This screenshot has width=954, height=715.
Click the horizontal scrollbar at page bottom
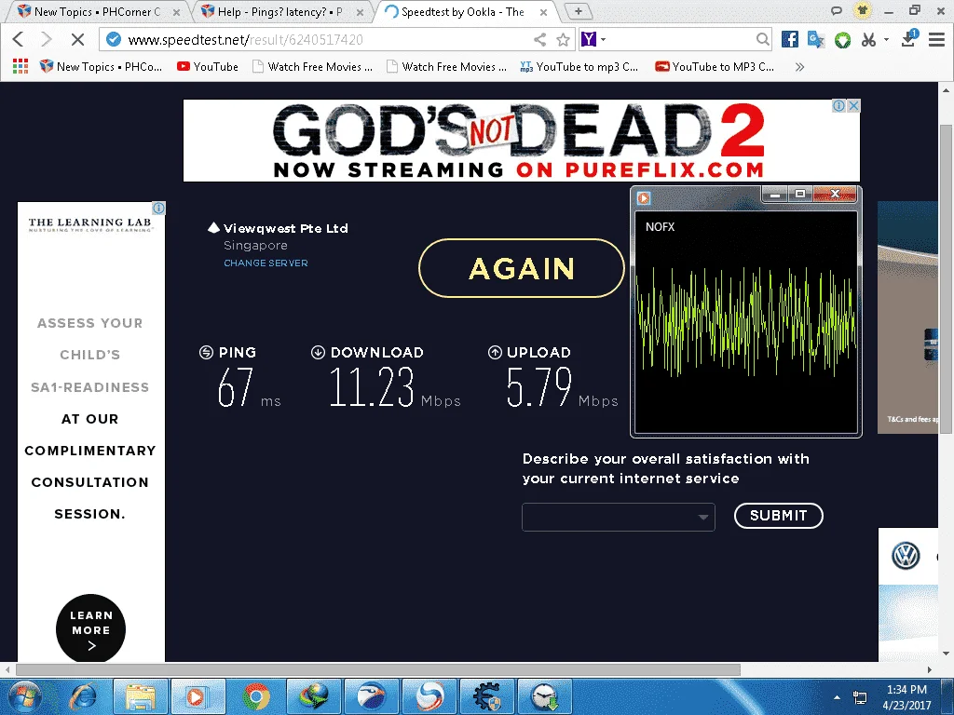click(x=377, y=669)
